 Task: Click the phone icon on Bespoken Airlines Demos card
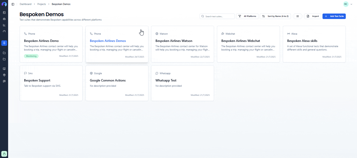91,34
